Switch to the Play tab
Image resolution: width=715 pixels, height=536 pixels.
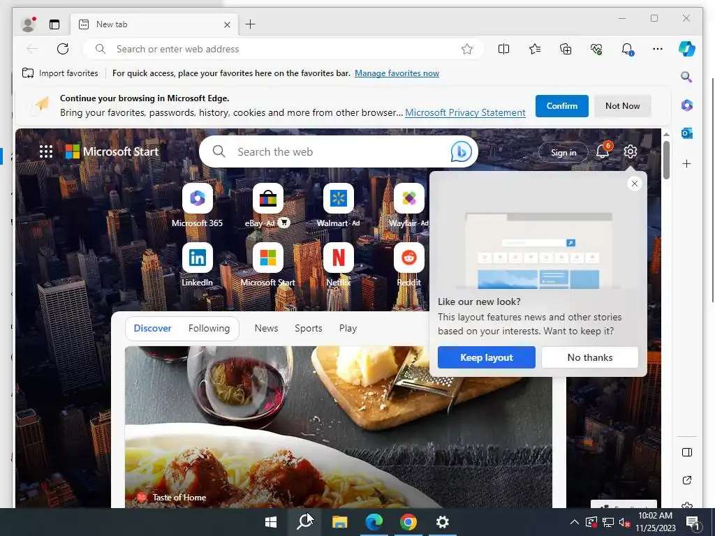tap(348, 328)
